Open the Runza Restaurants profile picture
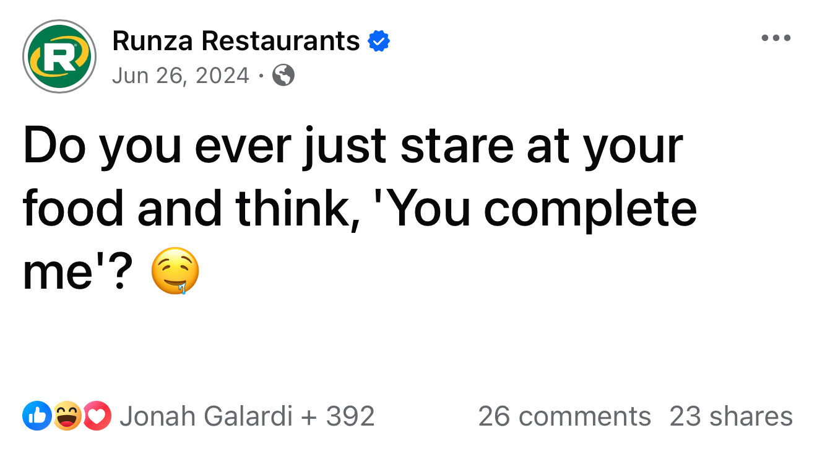The height and width of the screenshot is (451, 817). click(59, 56)
